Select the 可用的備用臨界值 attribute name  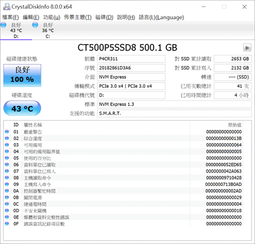[42, 151]
